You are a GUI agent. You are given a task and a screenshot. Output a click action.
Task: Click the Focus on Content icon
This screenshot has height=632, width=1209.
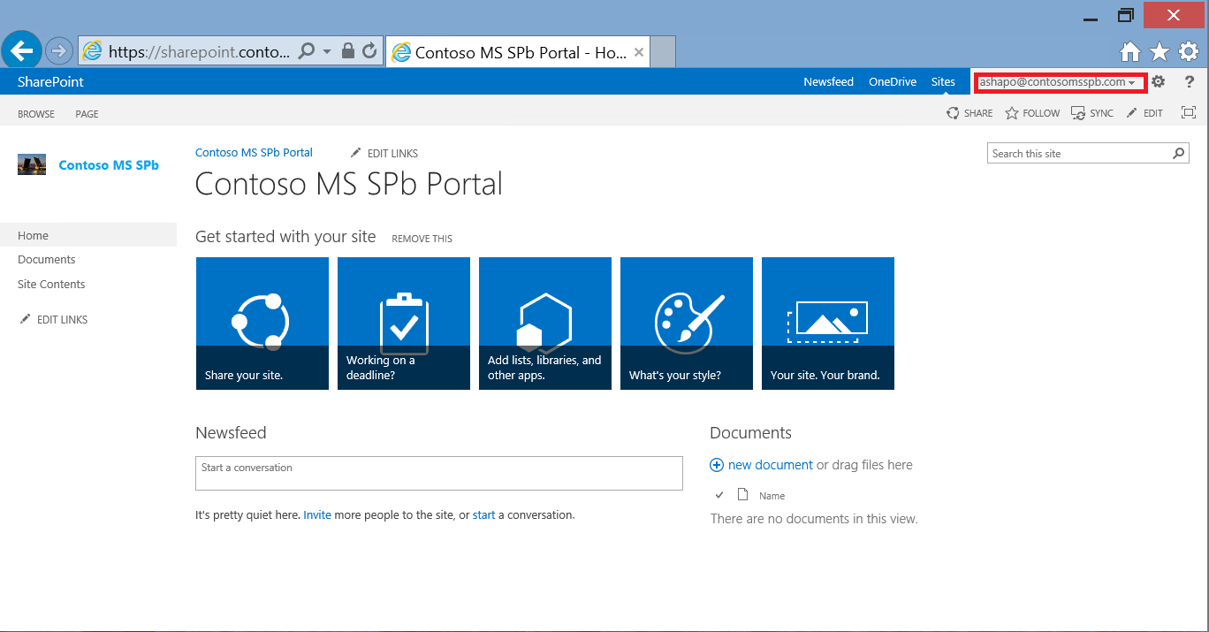coord(1189,113)
